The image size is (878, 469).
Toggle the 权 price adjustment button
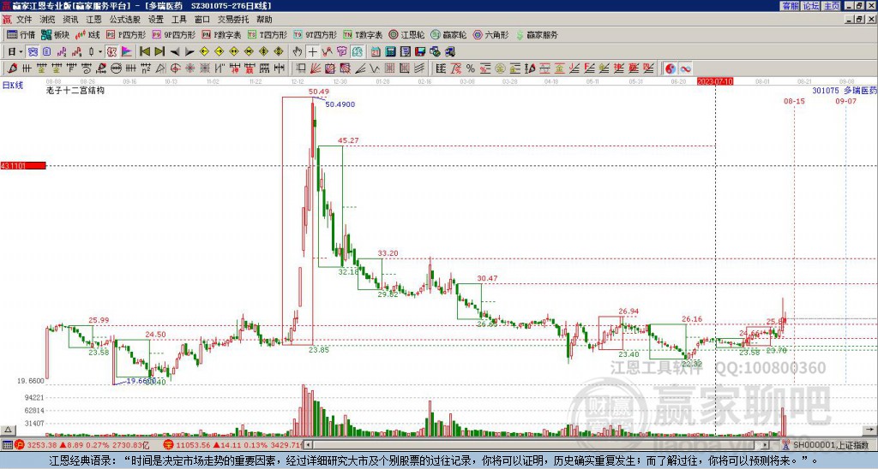(111, 52)
